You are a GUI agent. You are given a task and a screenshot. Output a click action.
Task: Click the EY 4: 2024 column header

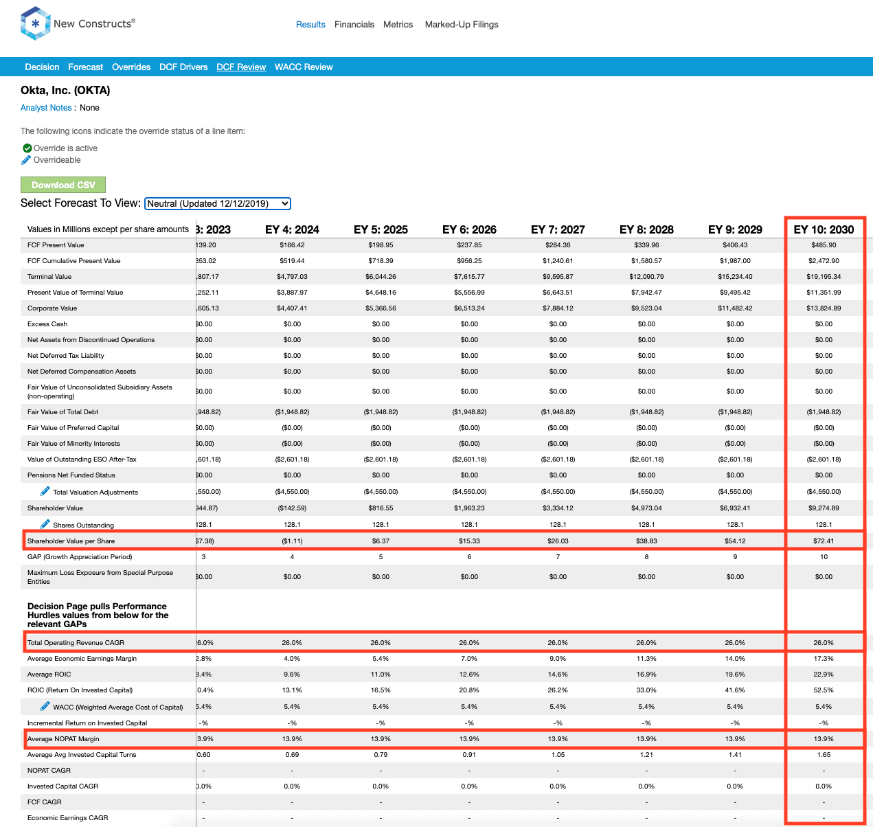(292, 229)
